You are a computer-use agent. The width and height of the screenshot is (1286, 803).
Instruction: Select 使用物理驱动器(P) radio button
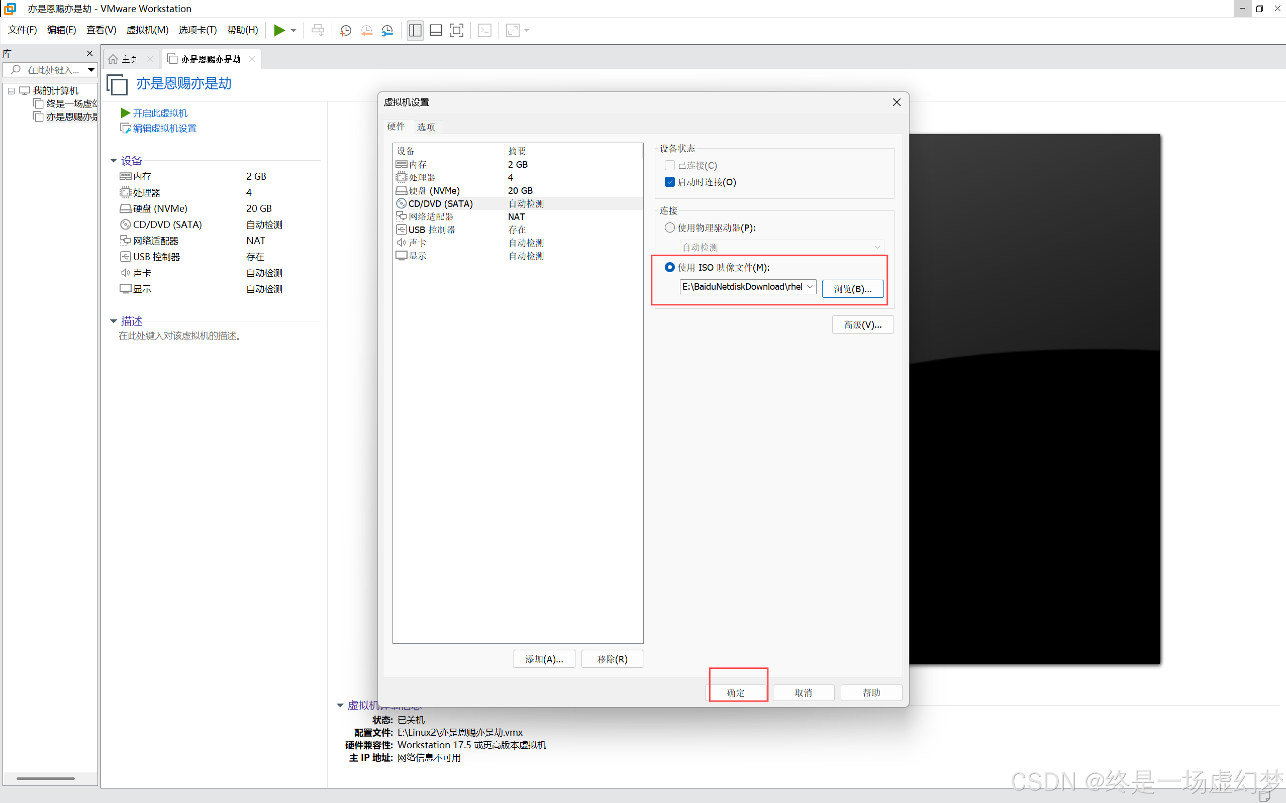point(669,228)
